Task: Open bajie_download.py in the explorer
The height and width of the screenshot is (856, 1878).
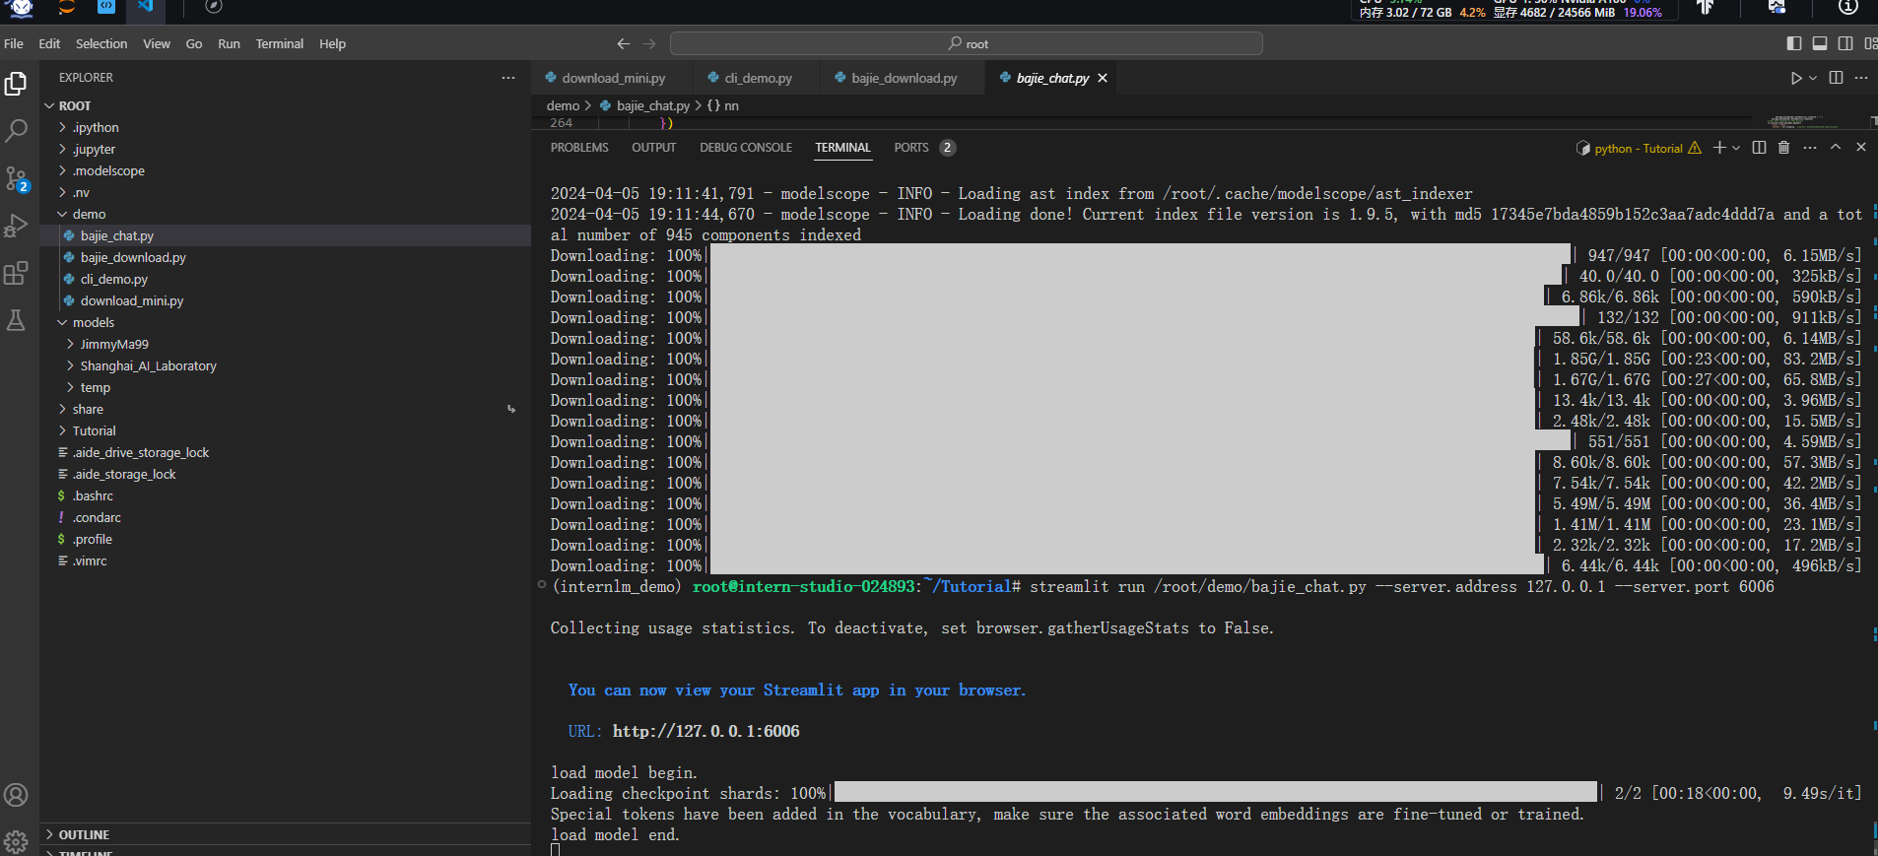Action: [286, 257]
